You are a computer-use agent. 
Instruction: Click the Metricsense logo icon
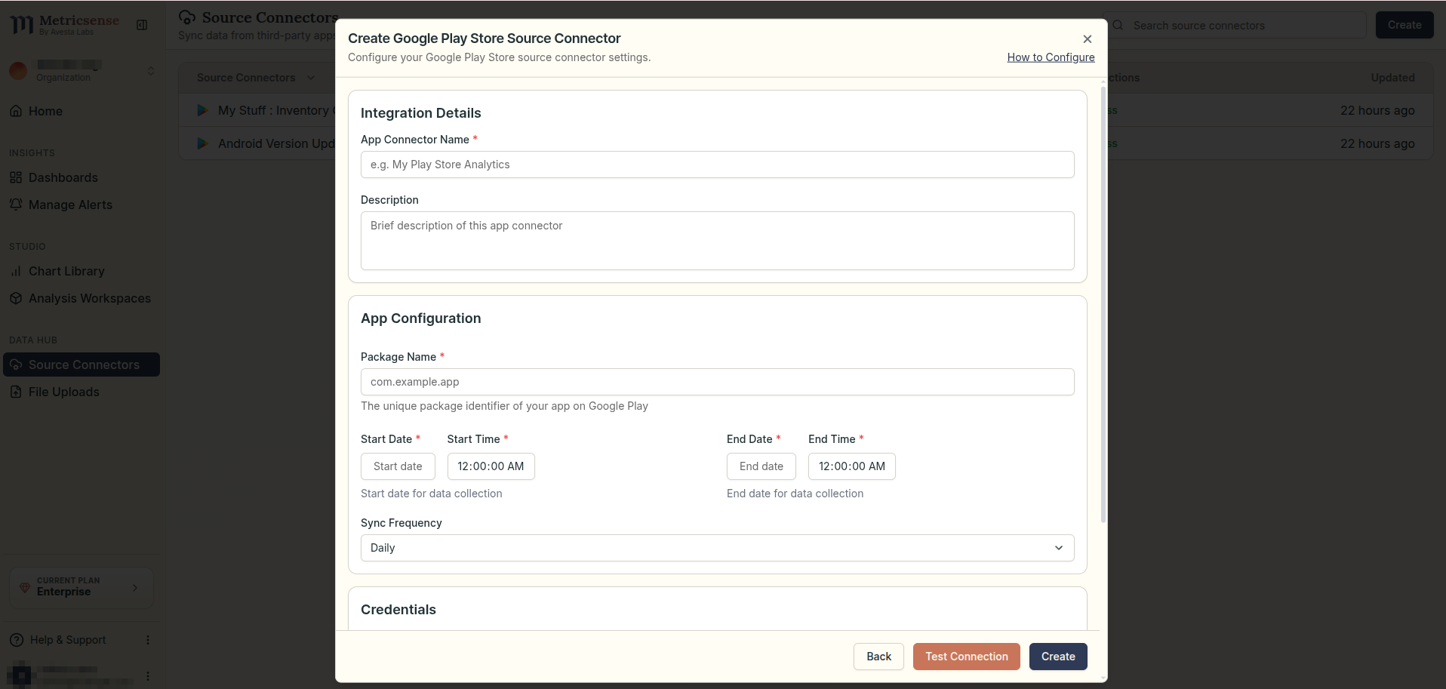22,25
